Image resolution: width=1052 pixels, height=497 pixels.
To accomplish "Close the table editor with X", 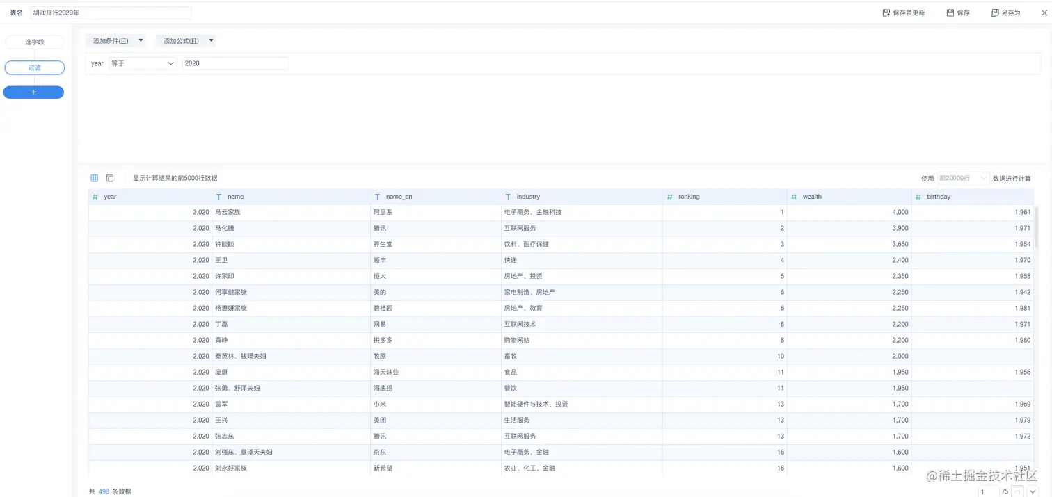I will (1044, 13).
